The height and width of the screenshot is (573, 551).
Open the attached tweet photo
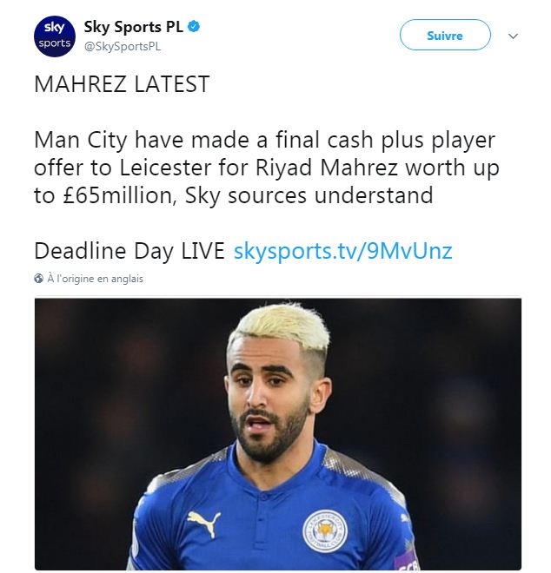(x=278, y=434)
